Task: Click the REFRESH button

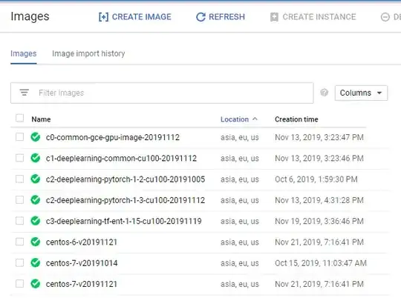Action: point(221,17)
